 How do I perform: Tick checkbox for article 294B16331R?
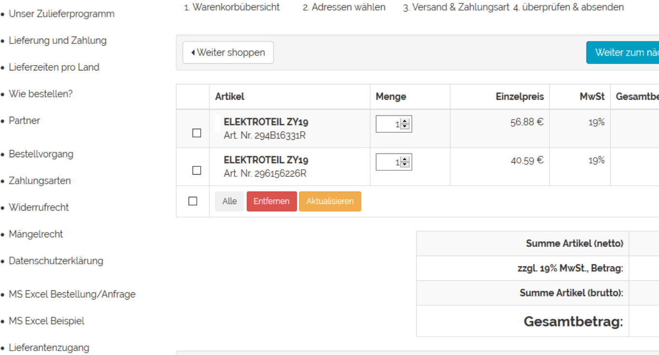point(197,133)
